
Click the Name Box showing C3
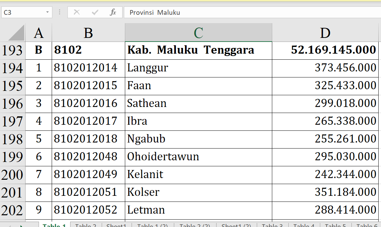[x=22, y=12]
